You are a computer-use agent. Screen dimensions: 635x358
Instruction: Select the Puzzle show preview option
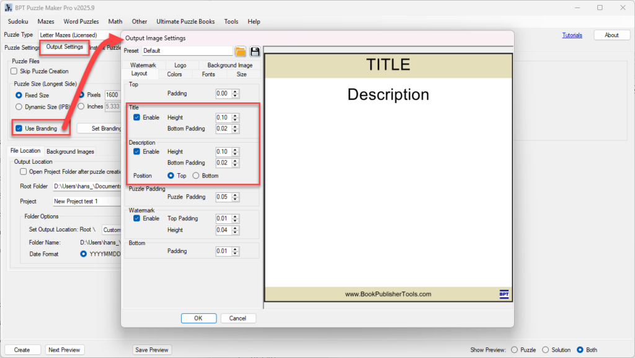point(515,350)
